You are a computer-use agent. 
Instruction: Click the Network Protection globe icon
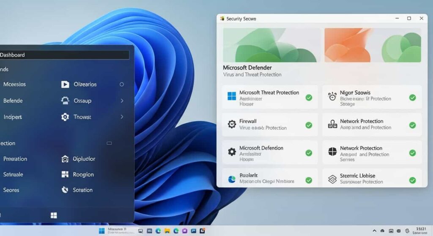pyautogui.click(x=332, y=152)
